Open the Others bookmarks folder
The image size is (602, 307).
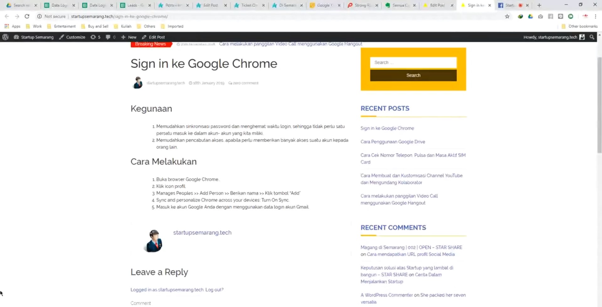pos(146,26)
